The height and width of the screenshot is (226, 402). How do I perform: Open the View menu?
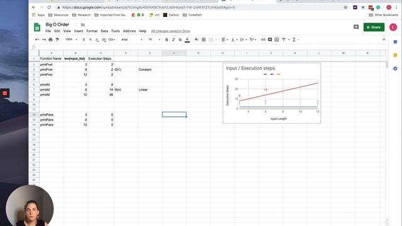[x=67, y=31]
